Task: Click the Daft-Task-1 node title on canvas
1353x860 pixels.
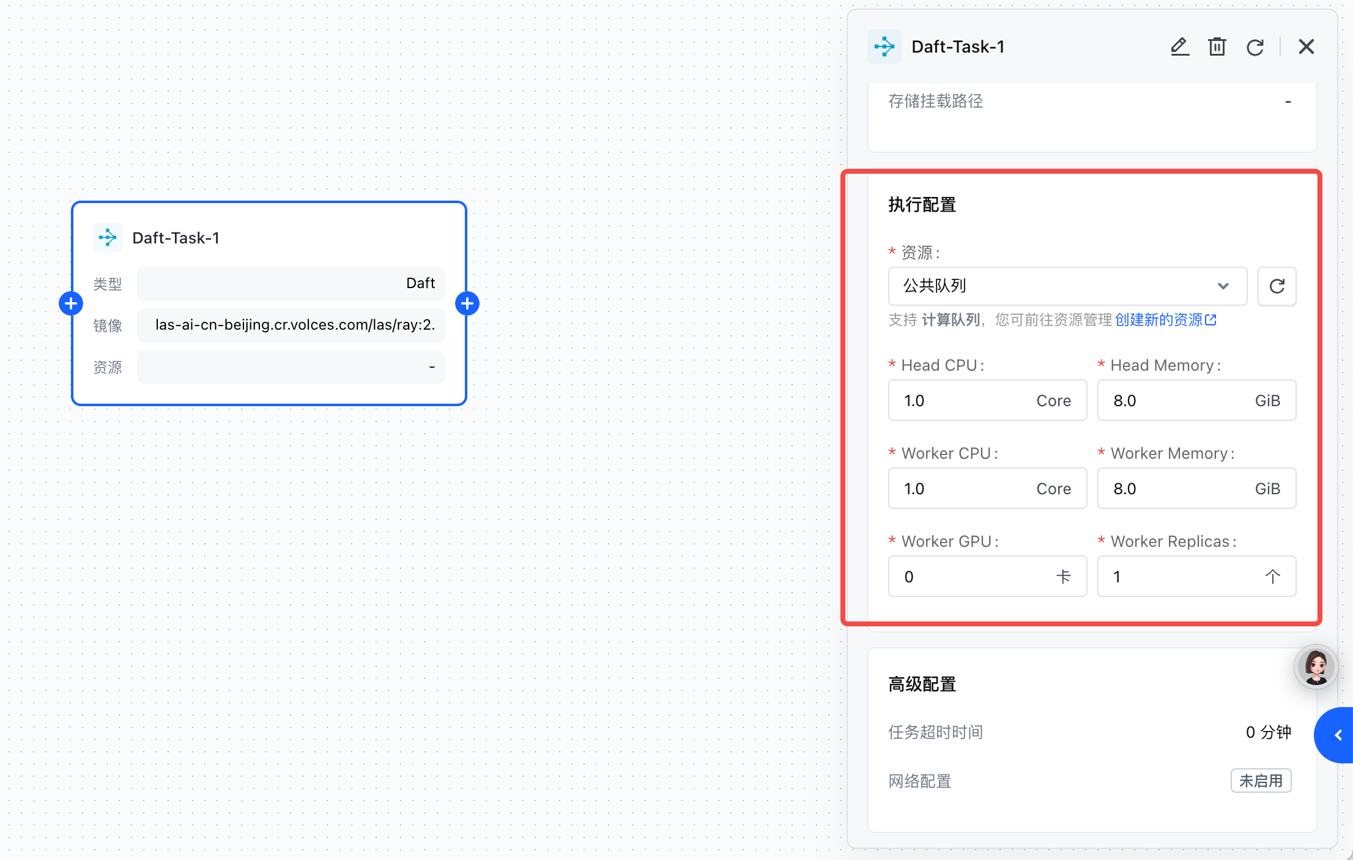Action: point(176,238)
